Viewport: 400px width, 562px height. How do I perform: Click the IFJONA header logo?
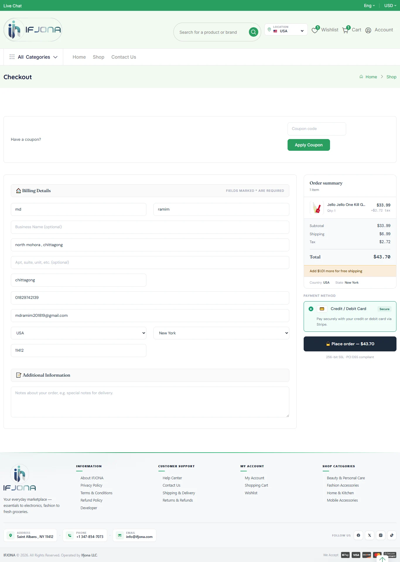pyautogui.click(x=33, y=30)
